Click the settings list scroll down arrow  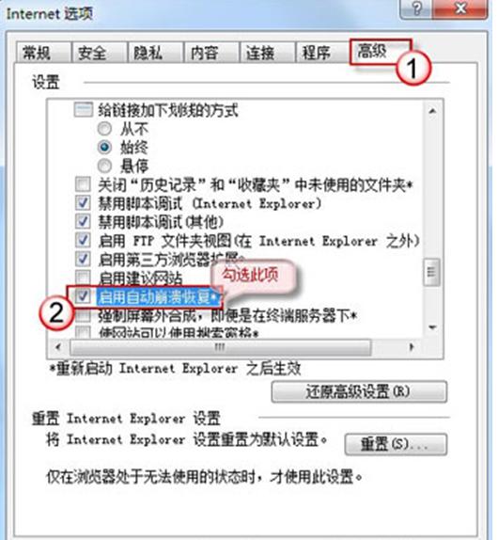(x=432, y=326)
